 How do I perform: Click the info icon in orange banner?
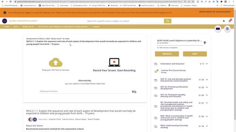[x=5, y=12]
